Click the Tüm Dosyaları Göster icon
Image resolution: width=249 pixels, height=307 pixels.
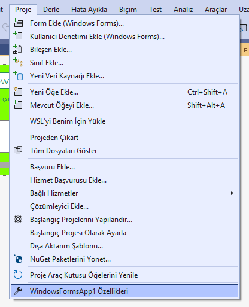[x=18, y=150]
